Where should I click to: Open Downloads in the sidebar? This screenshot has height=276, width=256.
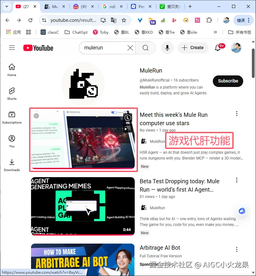pyautogui.click(x=12, y=165)
